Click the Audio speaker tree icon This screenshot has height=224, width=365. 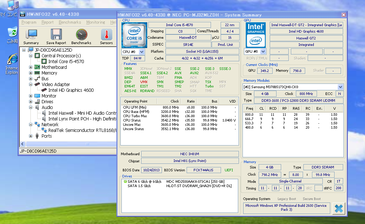37,108
